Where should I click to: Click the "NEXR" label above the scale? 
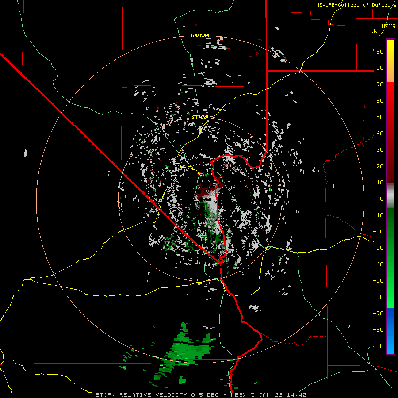tap(389, 27)
